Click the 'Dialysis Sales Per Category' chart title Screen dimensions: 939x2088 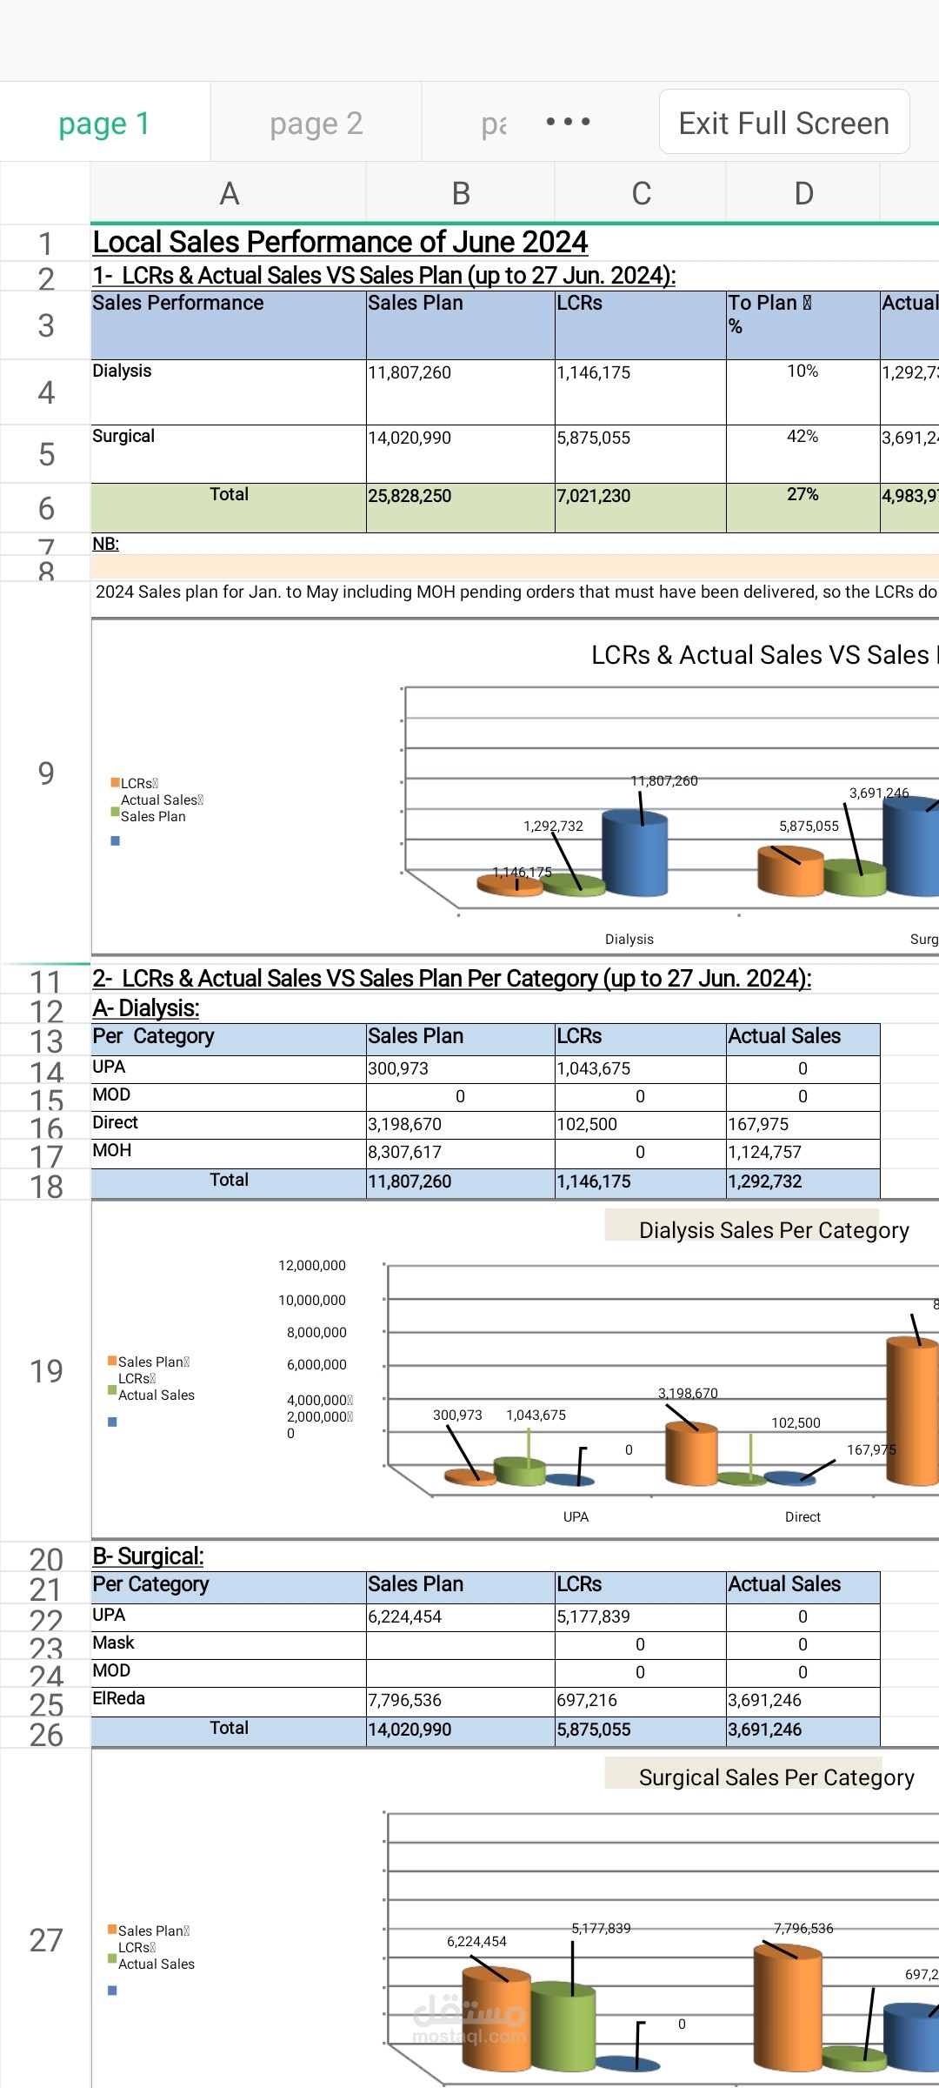click(x=774, y=1230)
